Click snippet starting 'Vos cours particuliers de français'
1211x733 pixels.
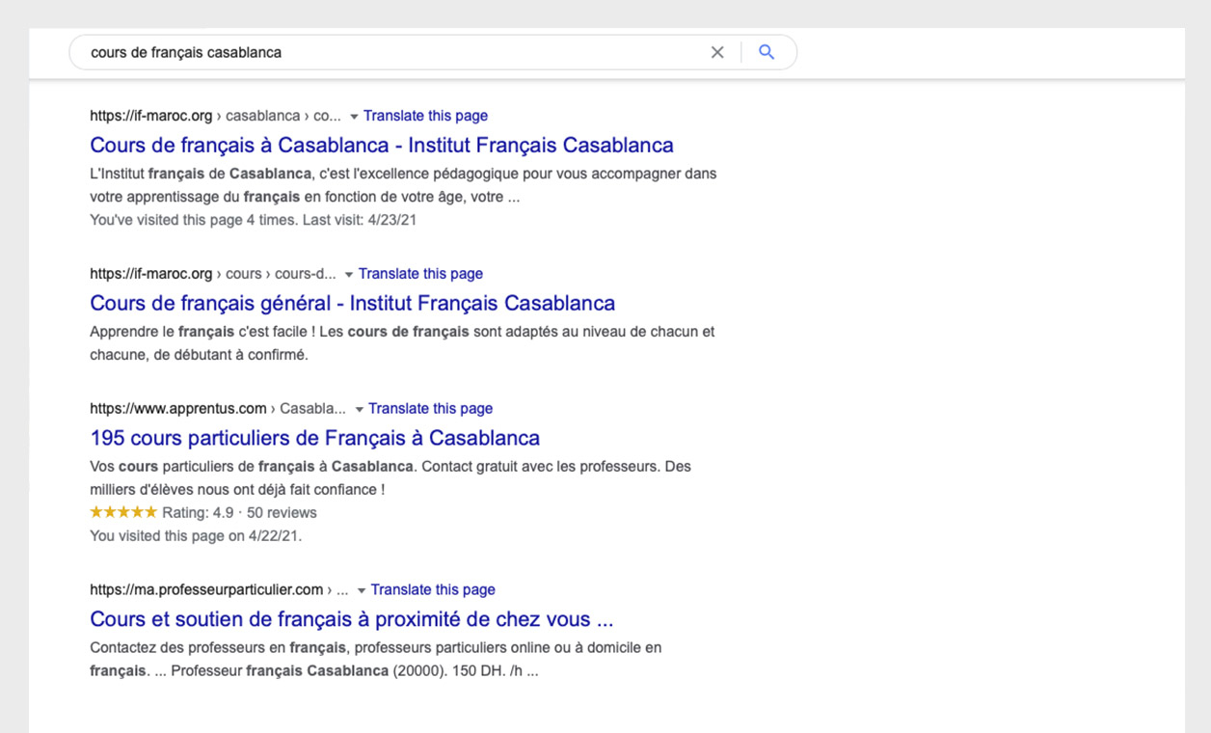point(390,478)
